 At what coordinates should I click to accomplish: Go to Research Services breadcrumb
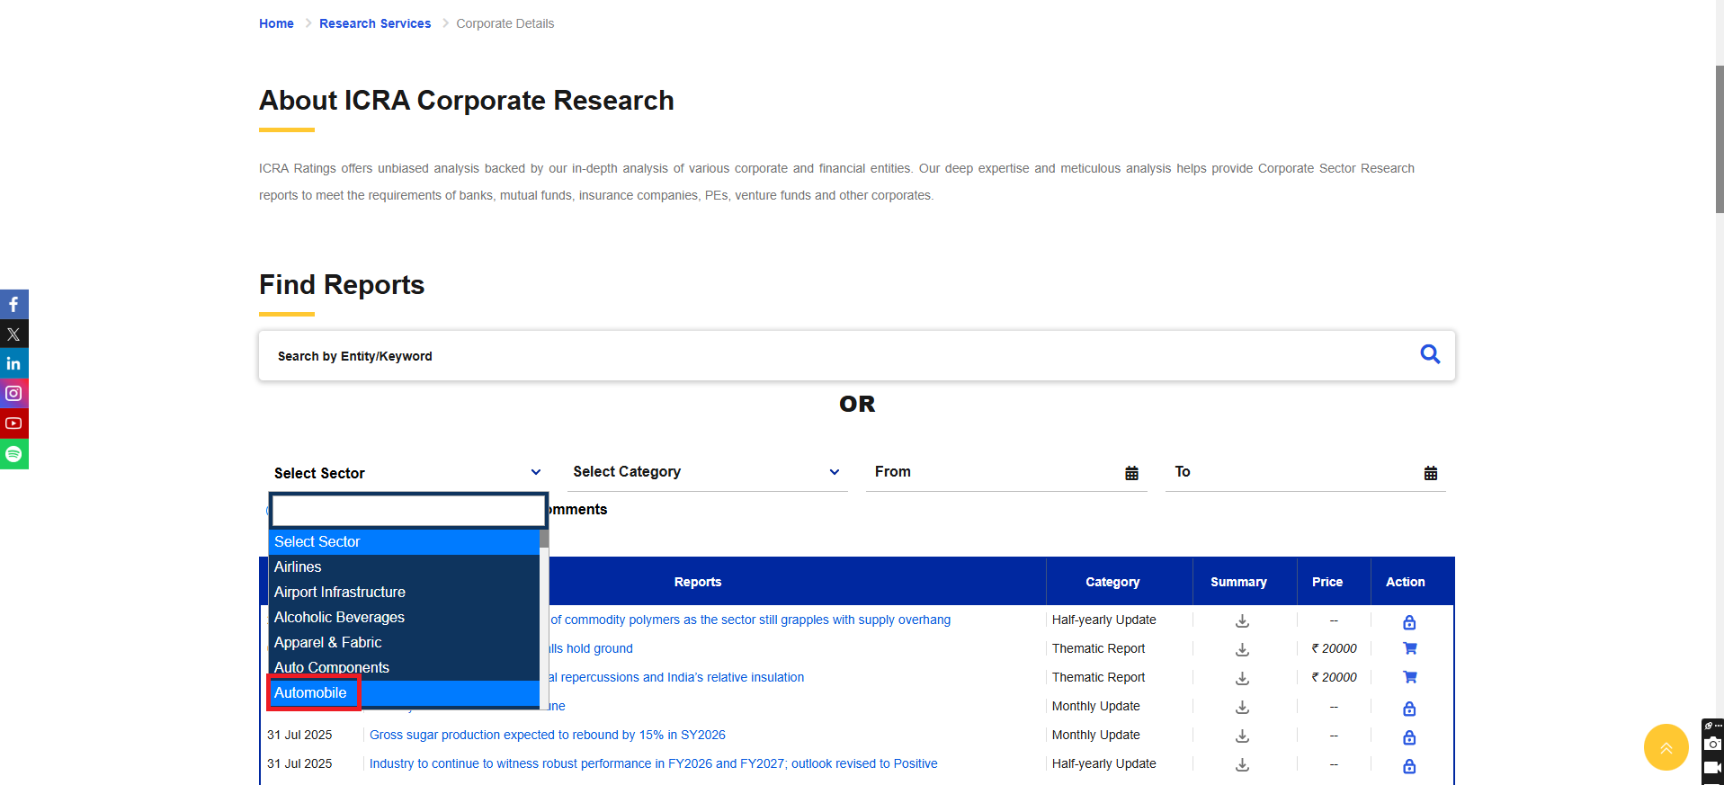375,23
